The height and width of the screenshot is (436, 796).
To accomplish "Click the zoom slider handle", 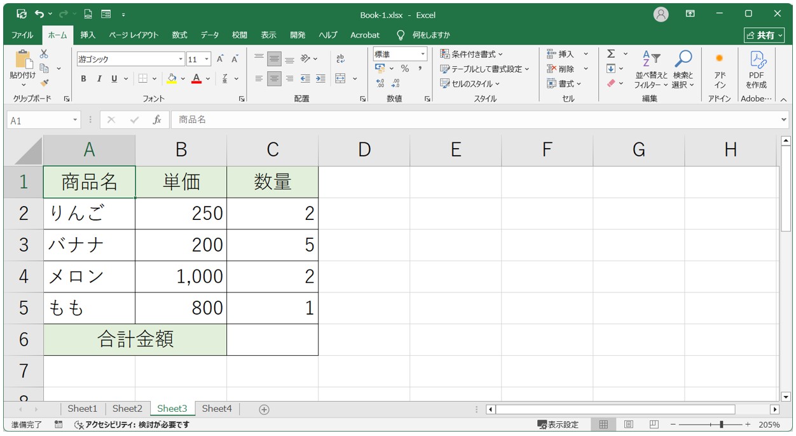I will pyautogui.click(x=721, y=425).
